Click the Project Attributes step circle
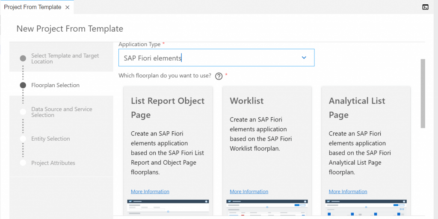 tap(23, 163)
